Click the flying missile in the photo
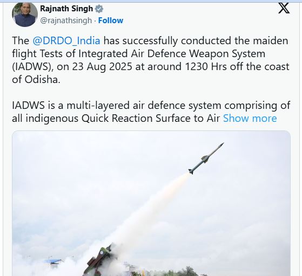302x276 pixels. pyautogui.click(x=206, y=158)
